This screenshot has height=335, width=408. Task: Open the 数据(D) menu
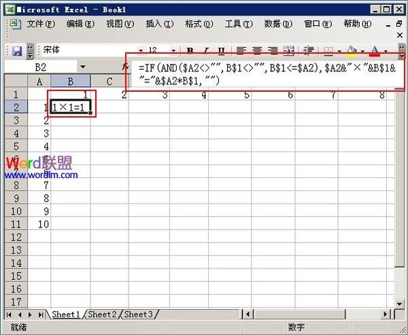coord(278,24)
